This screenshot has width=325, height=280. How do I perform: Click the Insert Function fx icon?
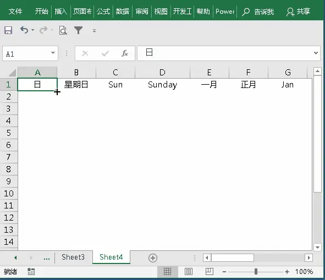coord(125,53)
